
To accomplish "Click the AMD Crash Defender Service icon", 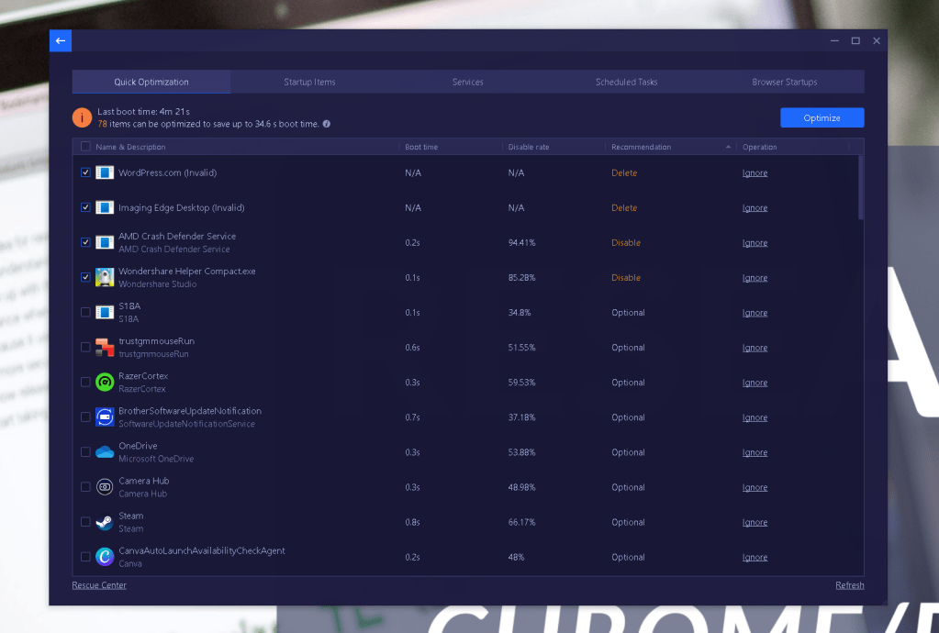I will (105, 242).
